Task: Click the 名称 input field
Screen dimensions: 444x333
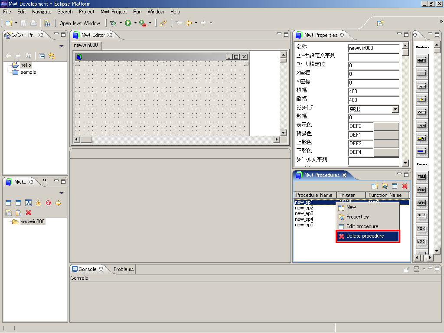Action: [x=373, y=48]
